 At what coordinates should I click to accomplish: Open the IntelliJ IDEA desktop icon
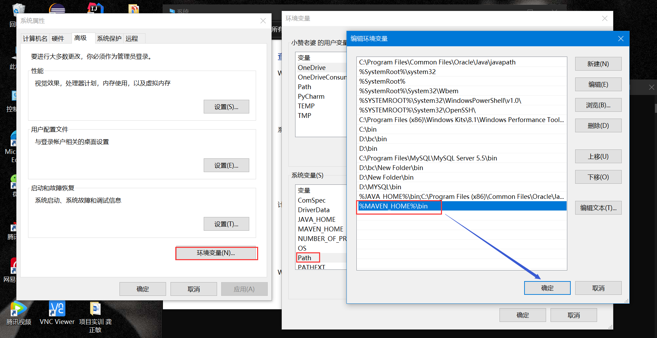[95, 8]
